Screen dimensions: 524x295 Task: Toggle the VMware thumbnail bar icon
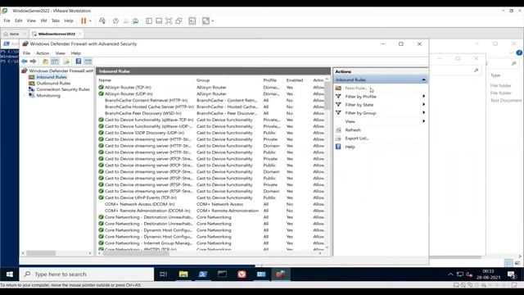coord(159,21)
